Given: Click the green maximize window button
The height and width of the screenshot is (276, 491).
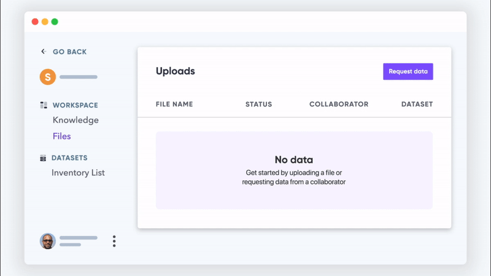Looking at the screenshot, I should pos(55,22).
